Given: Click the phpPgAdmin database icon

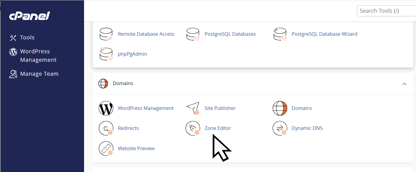Looking at the screenshot, I should 106,54.
